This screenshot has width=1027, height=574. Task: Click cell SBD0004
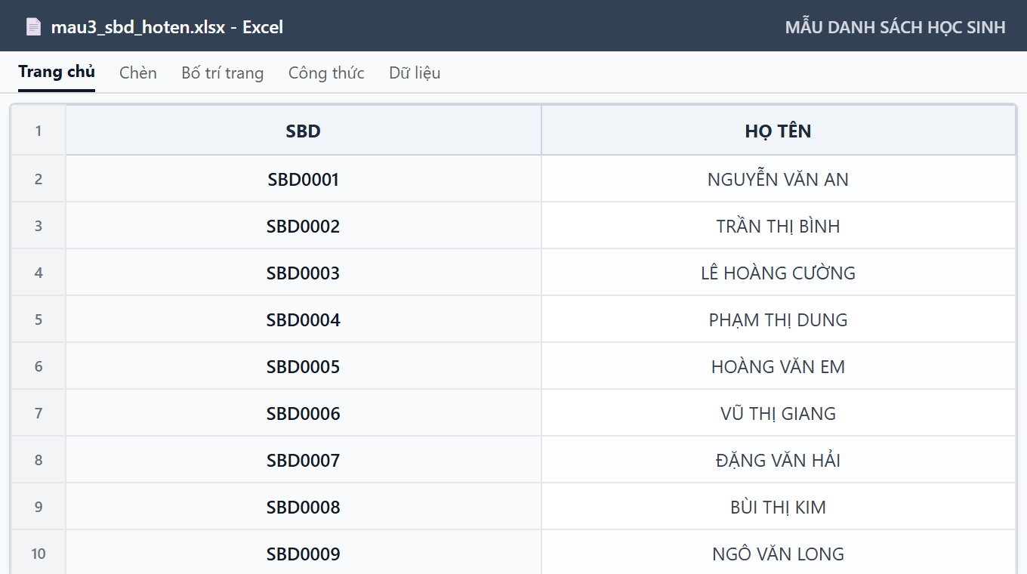pos(304,319)
